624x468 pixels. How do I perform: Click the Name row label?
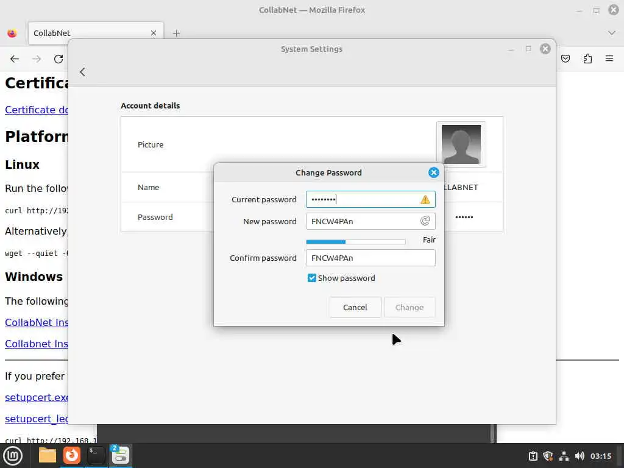point(149,187)
